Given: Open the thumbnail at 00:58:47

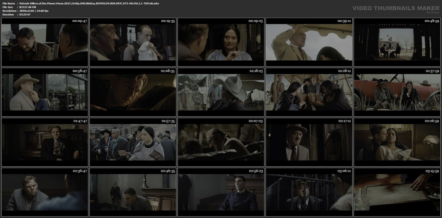Looking at the screenshot, I should (45, 92).
